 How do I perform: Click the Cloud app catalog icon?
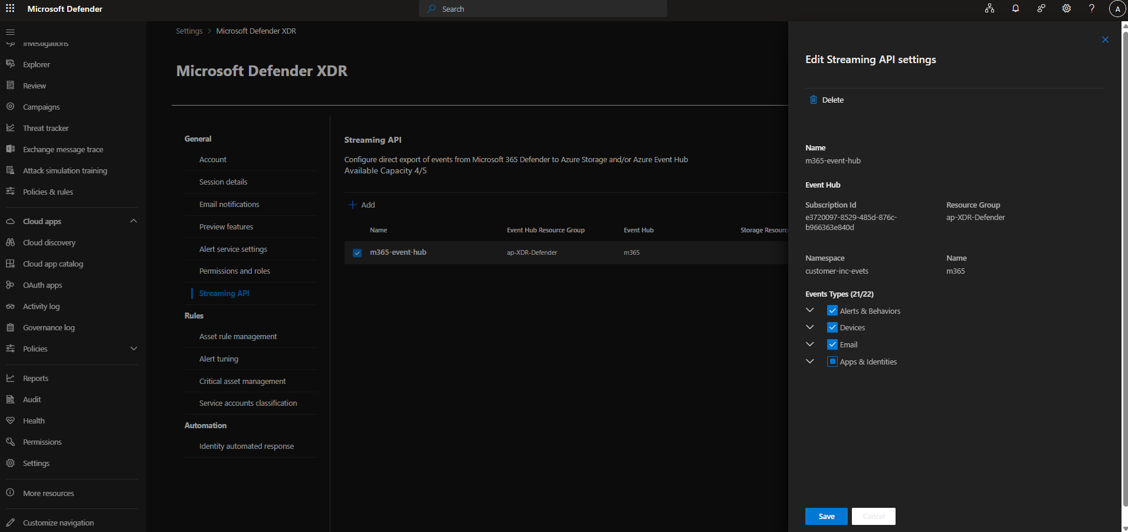[10, 264]
